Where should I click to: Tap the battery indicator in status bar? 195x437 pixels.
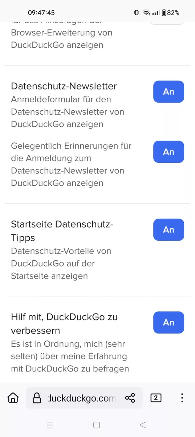tap(170, 13)
